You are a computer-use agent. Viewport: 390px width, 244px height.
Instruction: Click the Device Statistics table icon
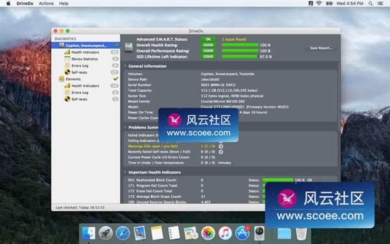[x=67, y=59]
